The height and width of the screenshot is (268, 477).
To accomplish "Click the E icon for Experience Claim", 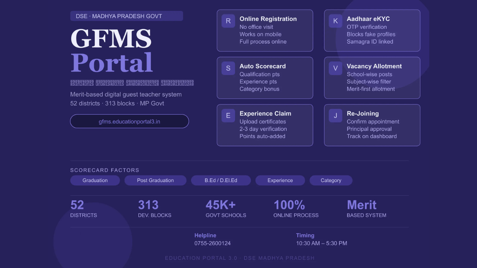I will (x=228, y=116).
